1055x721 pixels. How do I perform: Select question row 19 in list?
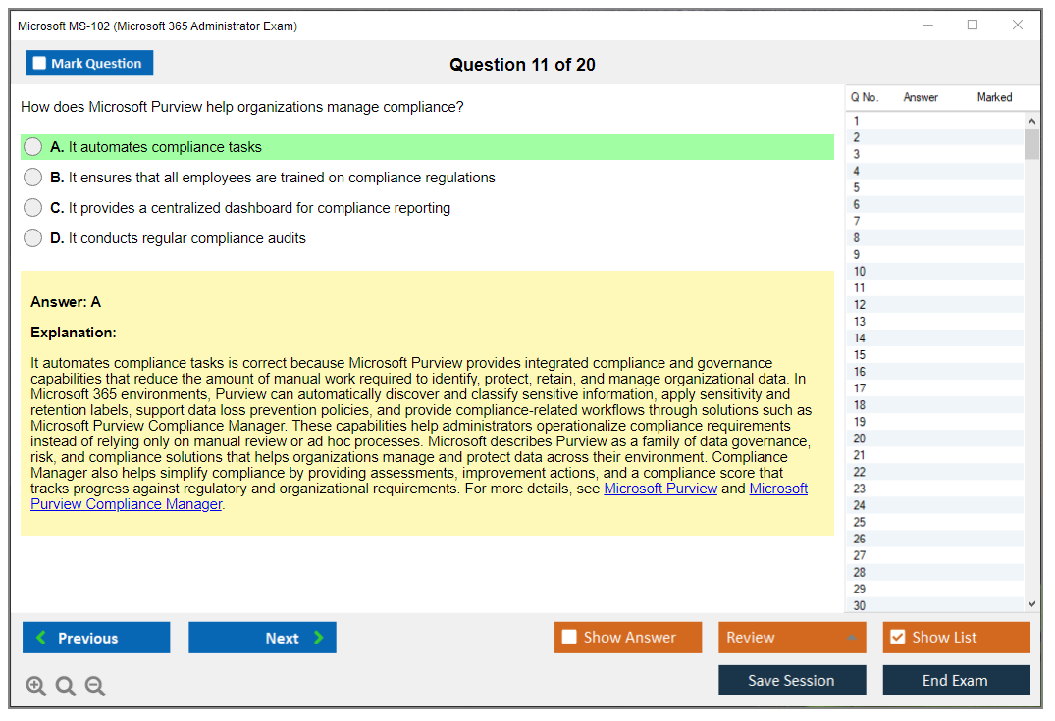(x=934, y=422)
